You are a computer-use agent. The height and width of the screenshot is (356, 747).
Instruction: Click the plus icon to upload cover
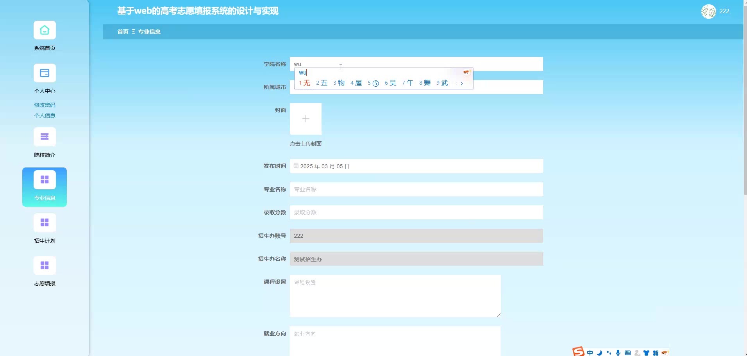(306, 119)
